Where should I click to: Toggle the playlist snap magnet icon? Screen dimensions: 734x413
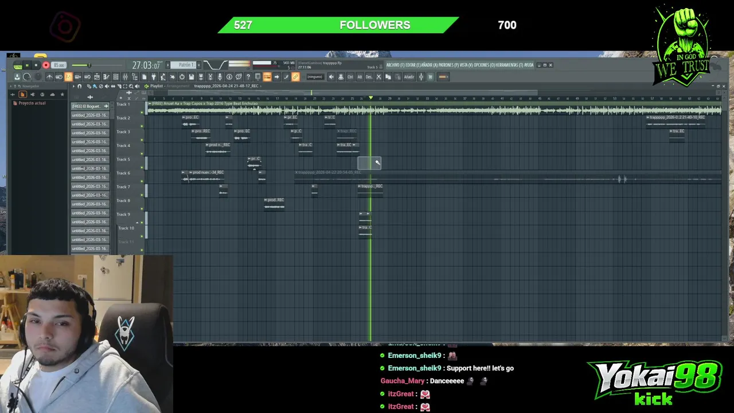[80, 86]
